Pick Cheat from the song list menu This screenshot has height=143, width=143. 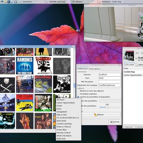69,106
